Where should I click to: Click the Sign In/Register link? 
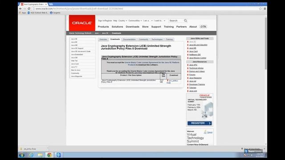pyautogui.click(x=105, y=21)
